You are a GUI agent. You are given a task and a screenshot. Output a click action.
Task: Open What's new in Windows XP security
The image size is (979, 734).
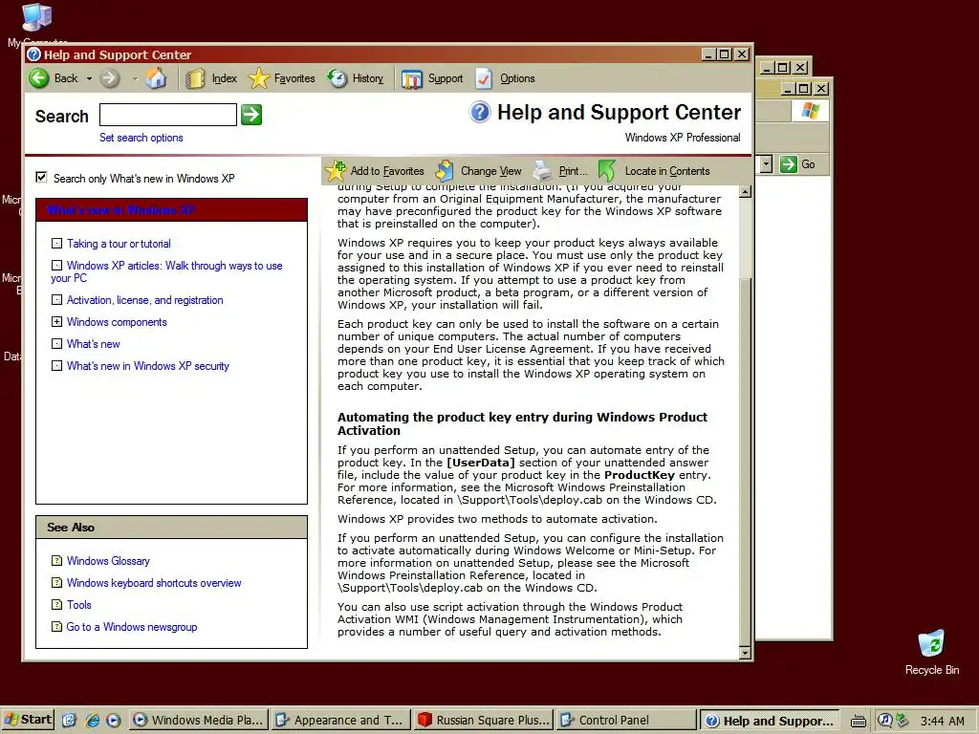click(x=148, y=366)
